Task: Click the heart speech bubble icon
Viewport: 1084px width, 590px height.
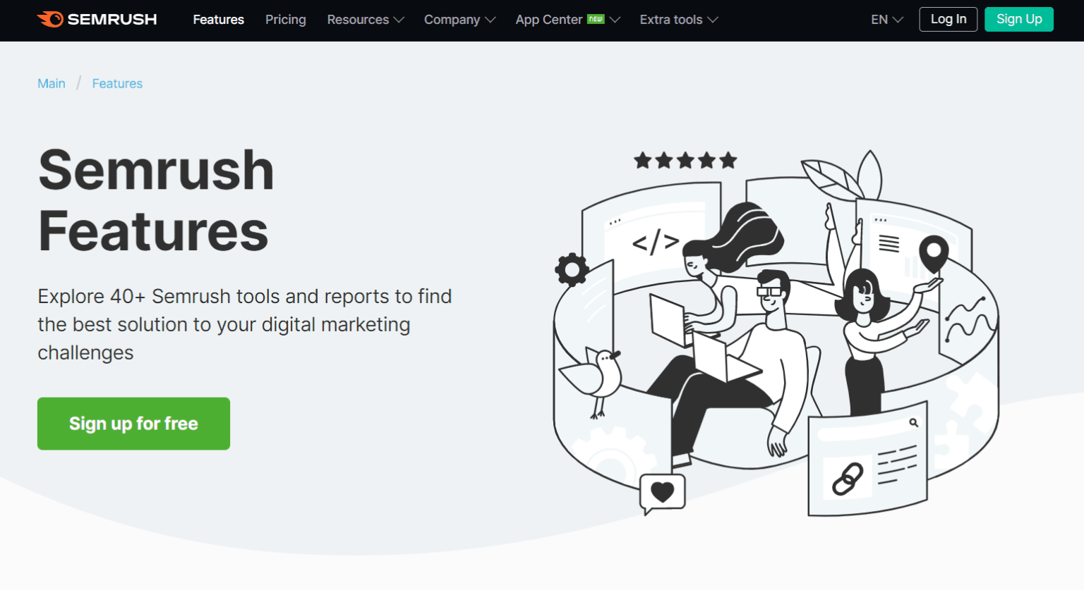Action: click(662, 493)
